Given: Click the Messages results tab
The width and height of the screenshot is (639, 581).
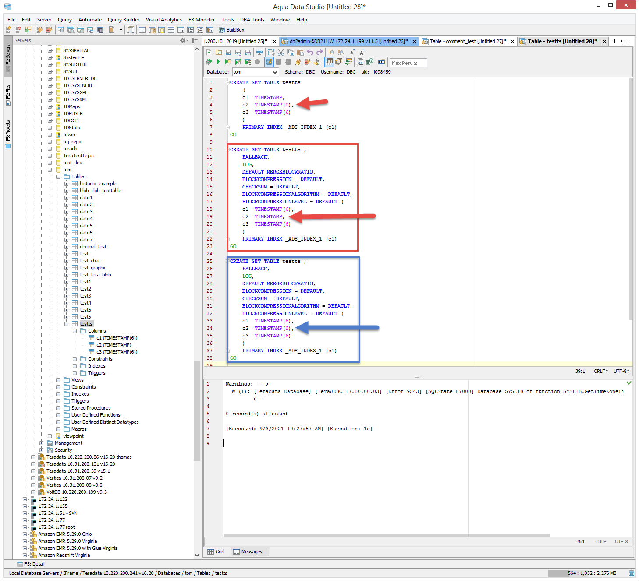Looking at the screenshot, I should 248,552.
